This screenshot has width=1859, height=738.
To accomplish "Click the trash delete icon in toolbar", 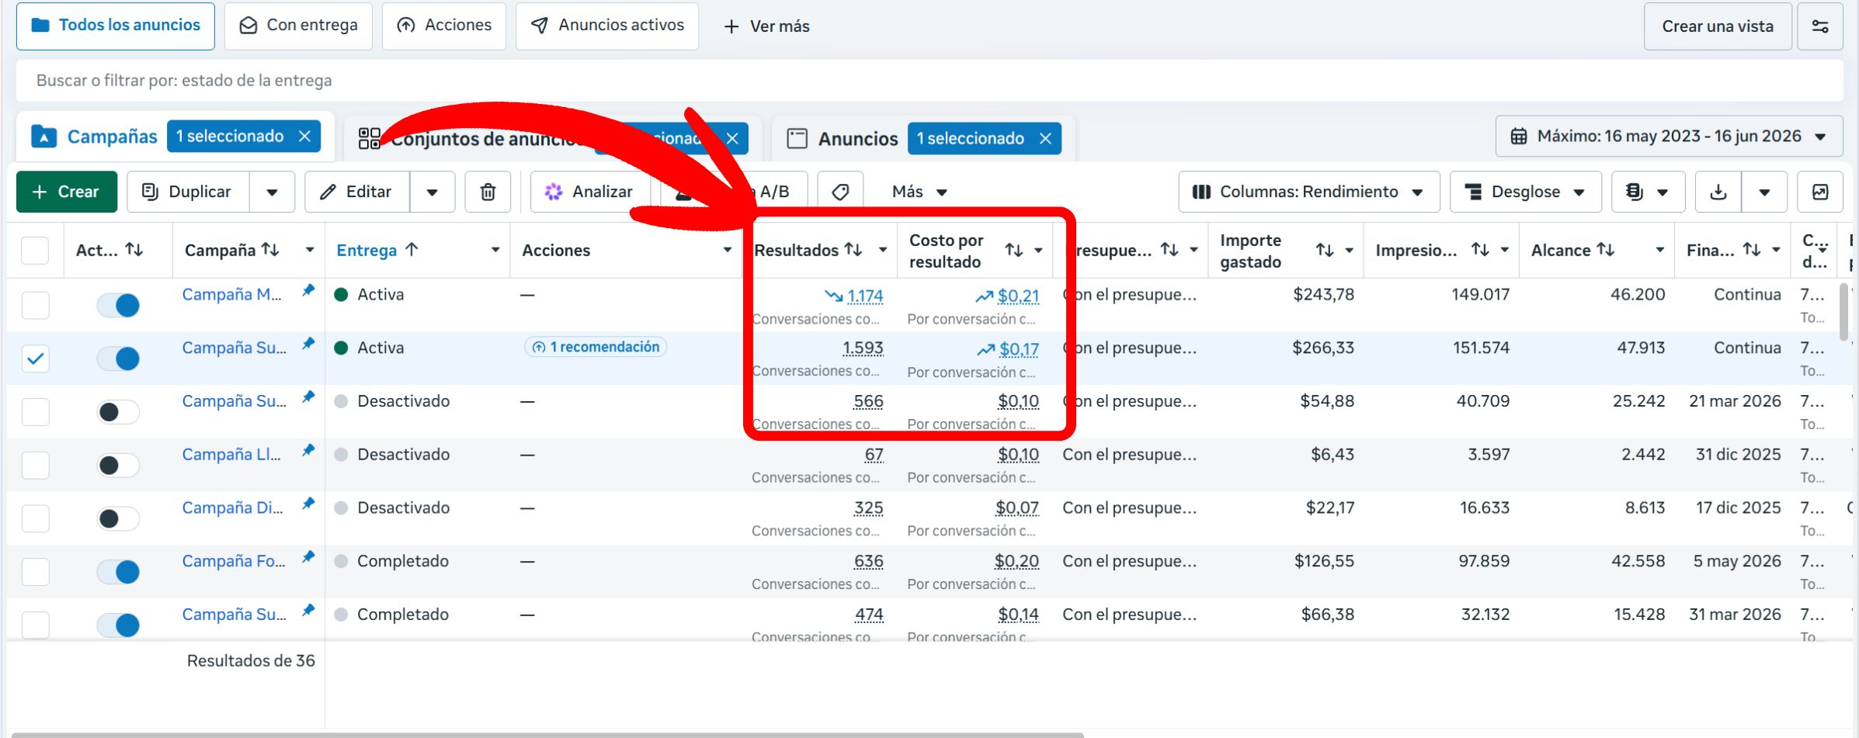I will click(x=488, y=192).
